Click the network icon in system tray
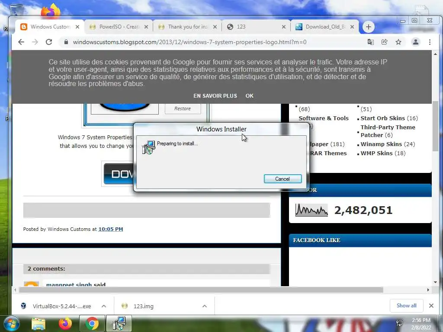Viewport: 443px width, 332px height. pyautogui.click(x=399, y=323)
